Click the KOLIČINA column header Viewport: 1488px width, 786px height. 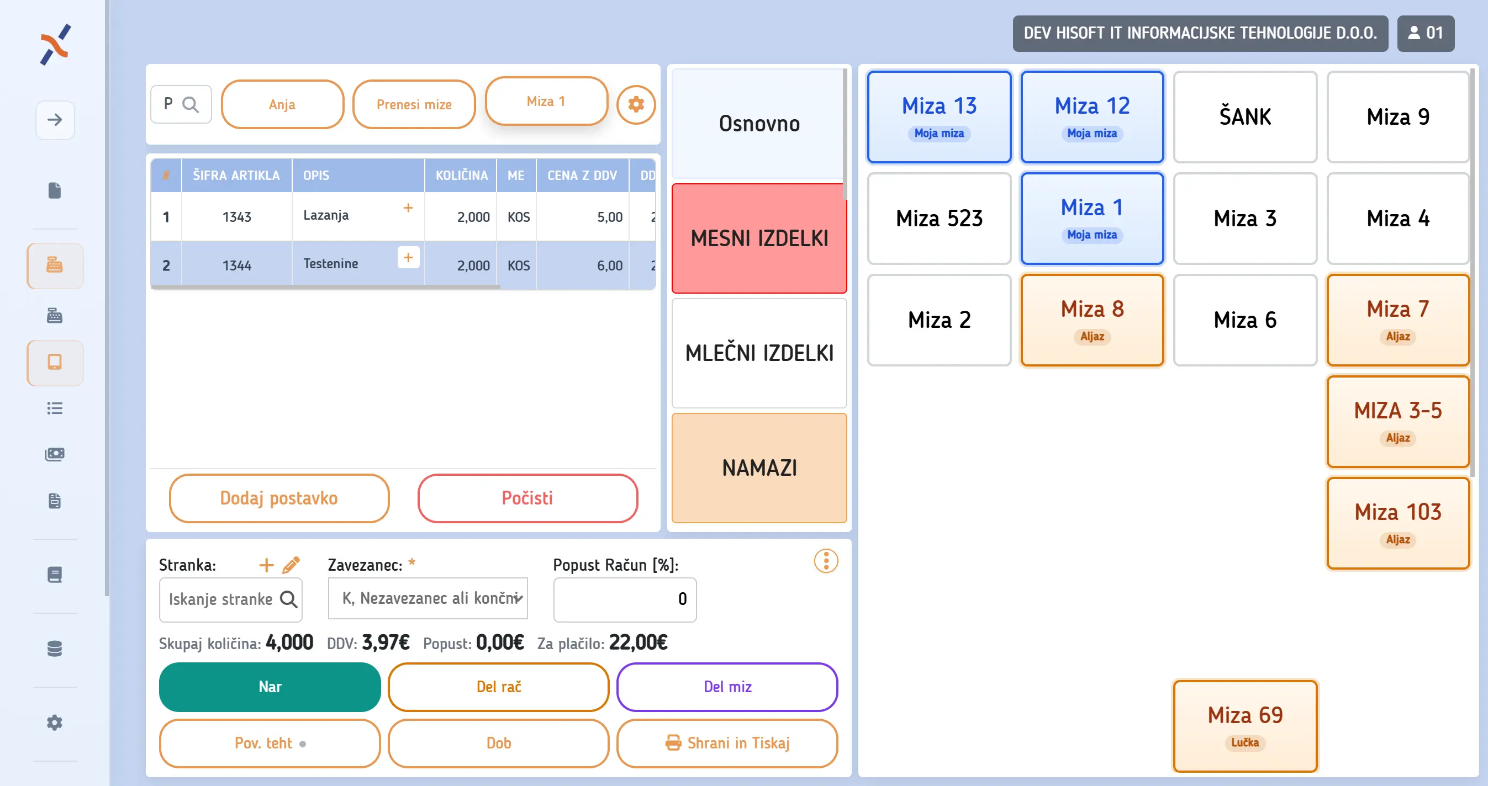pos(461,176)
